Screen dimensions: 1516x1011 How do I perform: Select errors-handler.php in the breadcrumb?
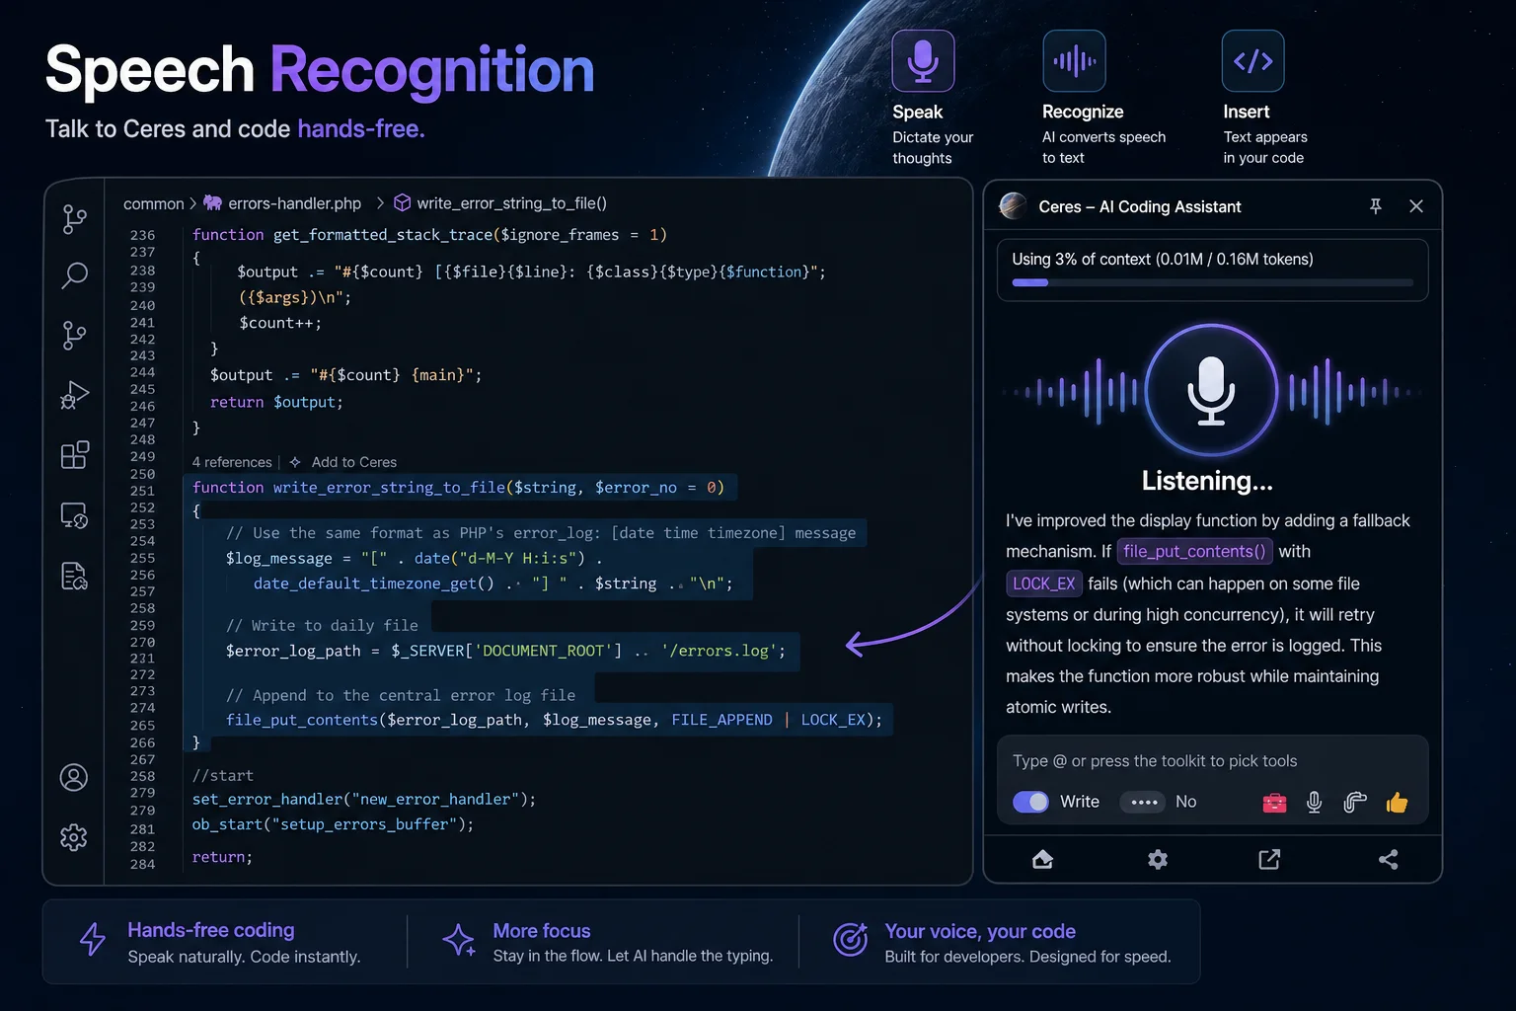[293, 202]
